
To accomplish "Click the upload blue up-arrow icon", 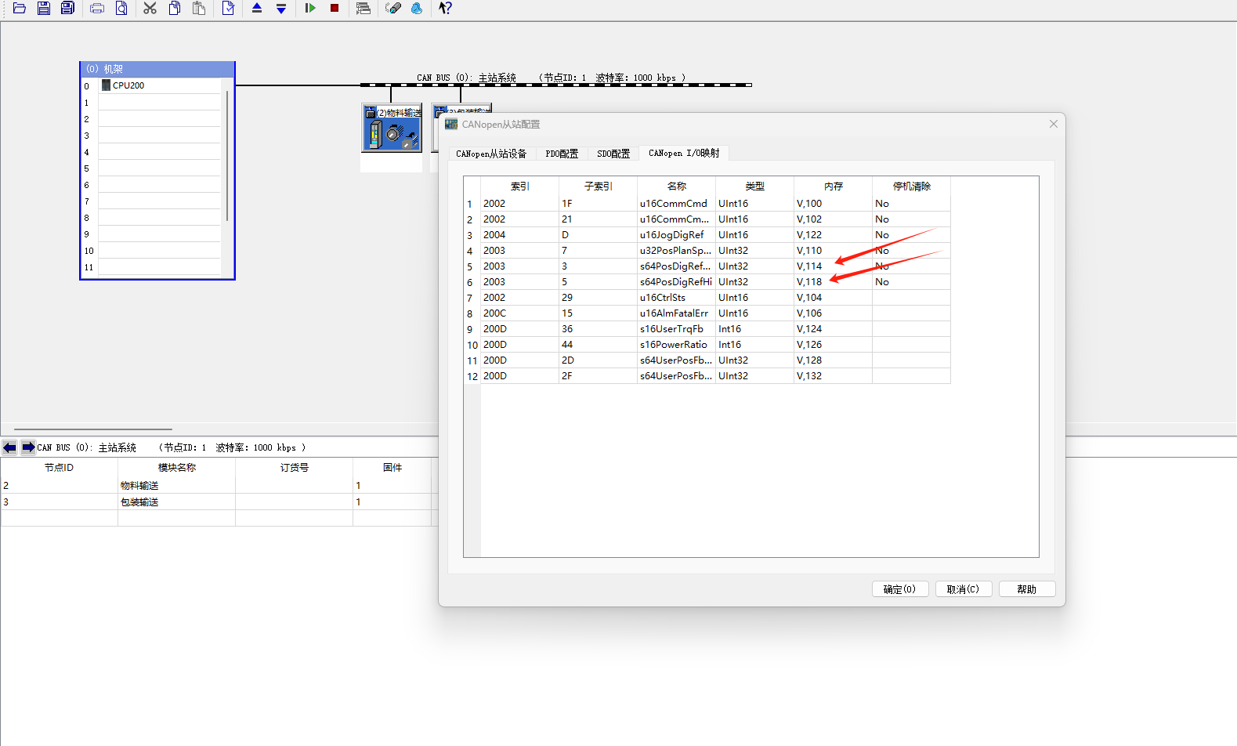I will click(x=257, y=8).
